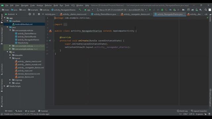Open the AVD Manager device icon
Viewport: 212px width, 119px height.
tap(196, 10)
